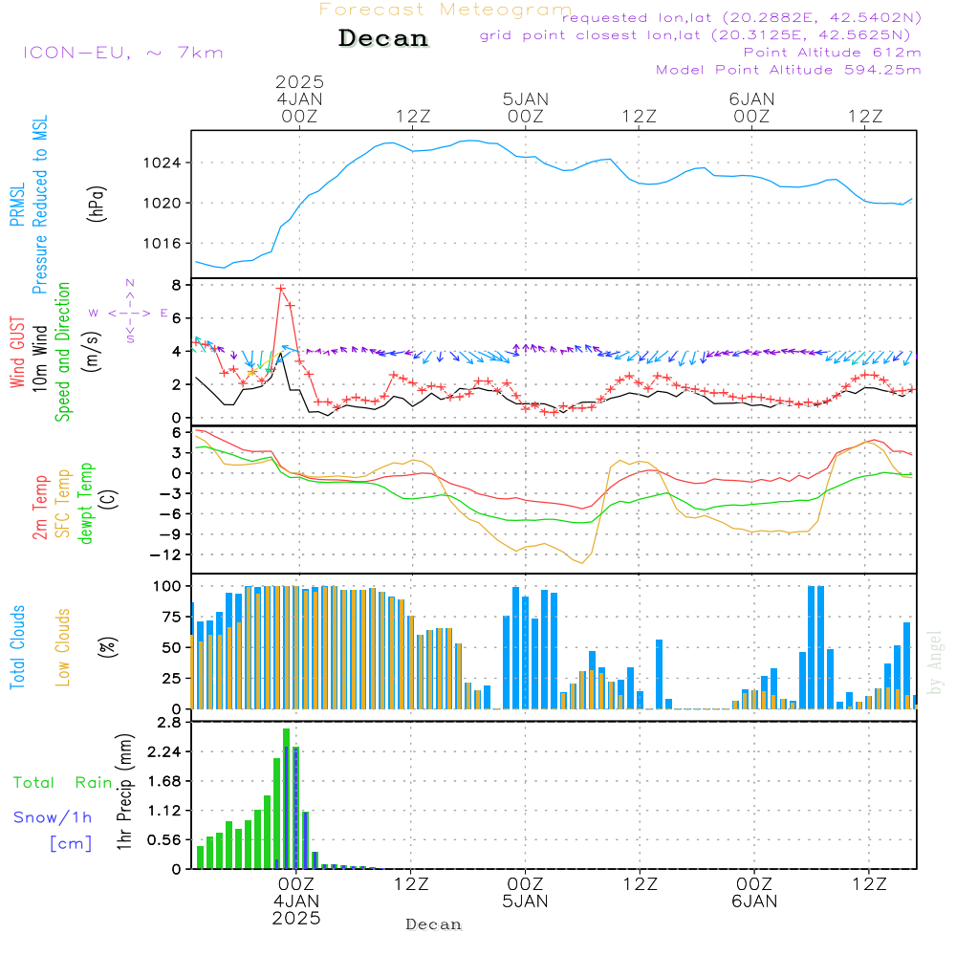Click the 1.68 precipitation axis value
Image resolution: width=956 pixels, height=956 pixels.
point(164,781)
